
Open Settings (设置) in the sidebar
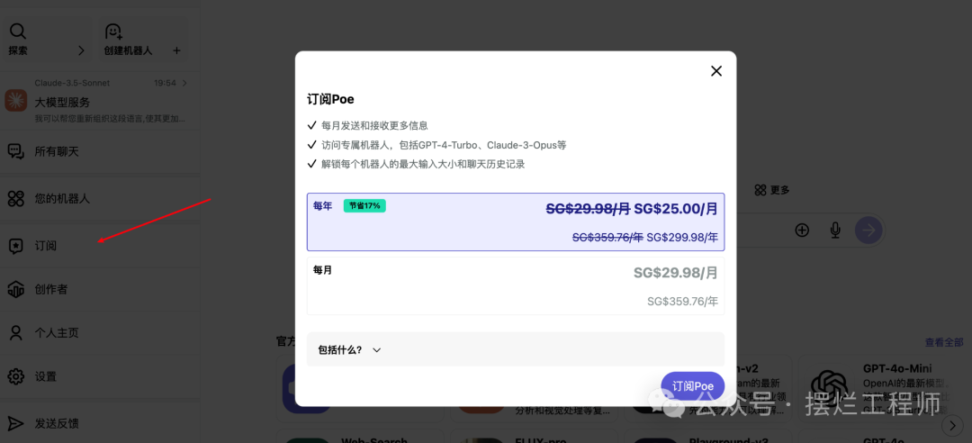pos(45,376)
